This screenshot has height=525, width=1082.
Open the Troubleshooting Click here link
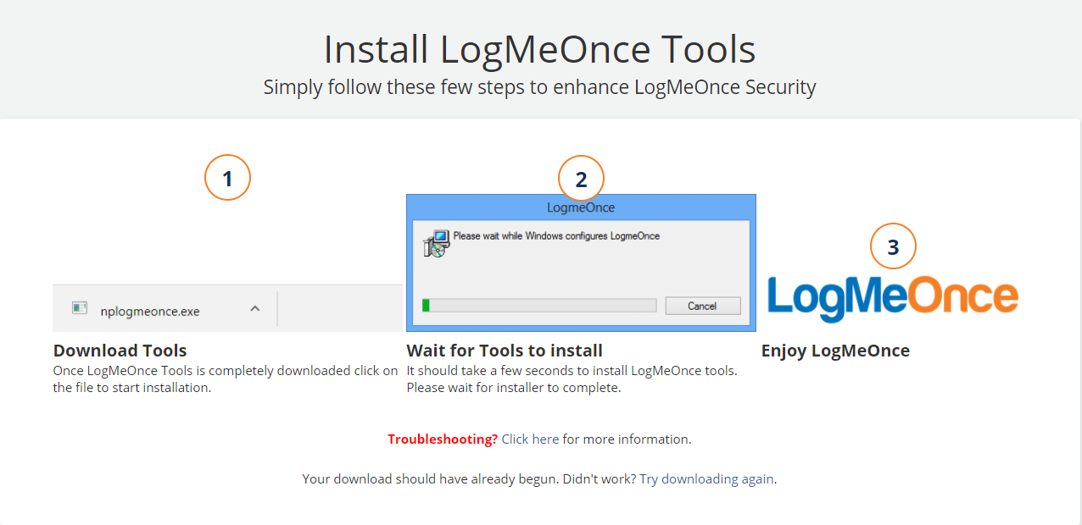[530, 439]
